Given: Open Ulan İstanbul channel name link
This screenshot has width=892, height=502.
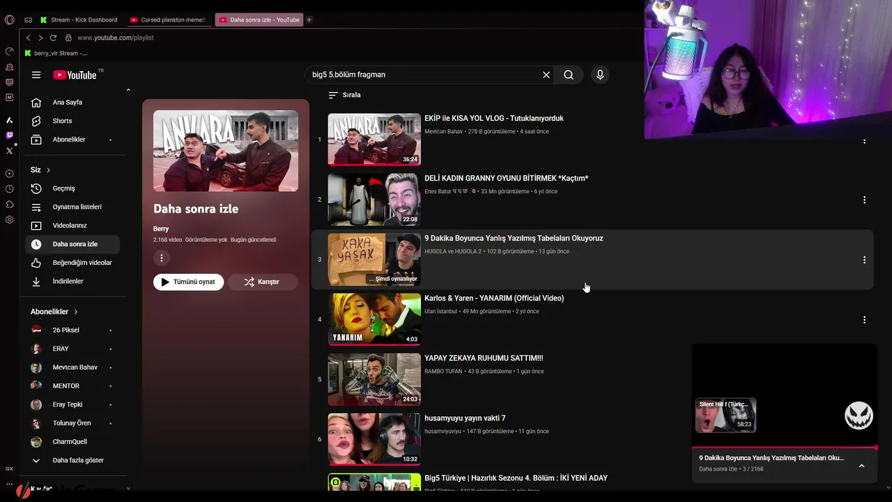Looking at the screenshot, I should pos(441,312).
